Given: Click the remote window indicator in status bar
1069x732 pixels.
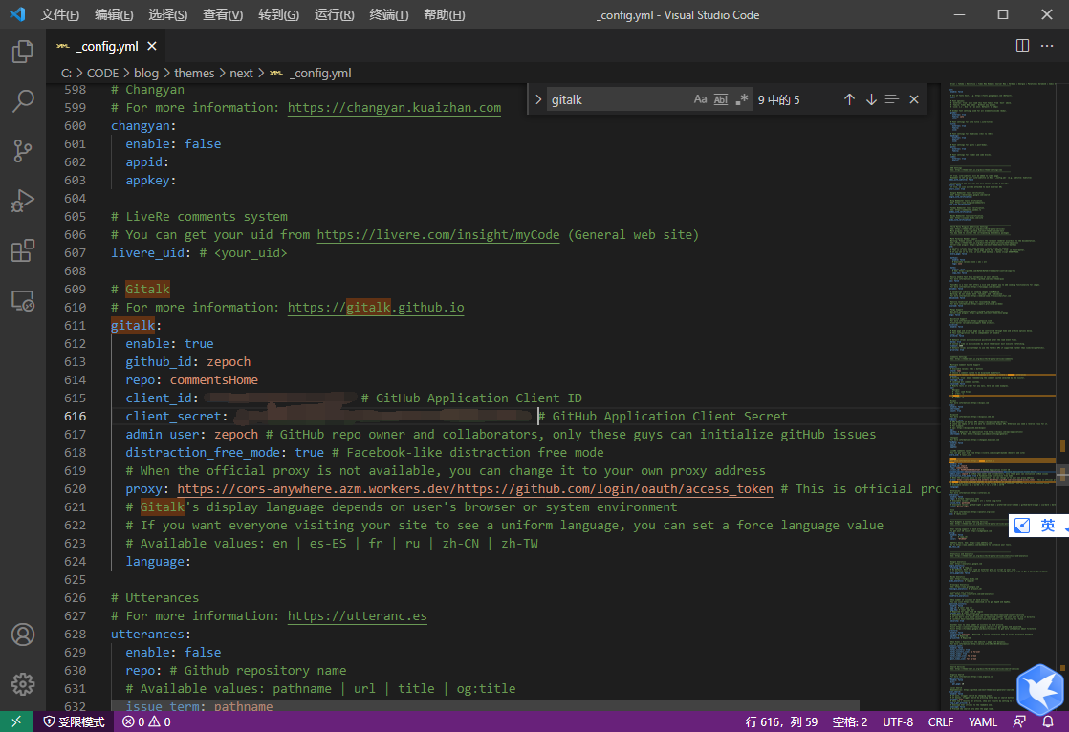Looking at the screenshot, I should click(x=16, y=721).
